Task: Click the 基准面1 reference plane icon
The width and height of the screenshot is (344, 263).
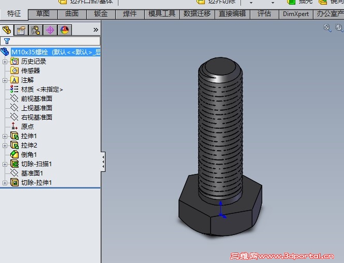Action: tap(14, 173)
